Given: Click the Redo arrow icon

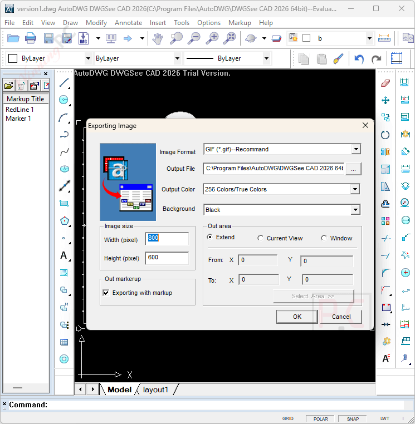Looking at the screenshot, I should point(377,58).
